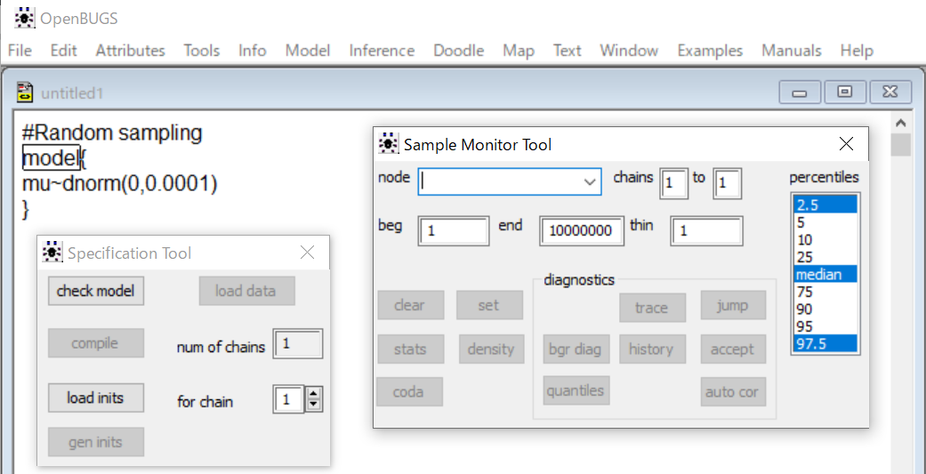Click the stats button

coord(410,349)
